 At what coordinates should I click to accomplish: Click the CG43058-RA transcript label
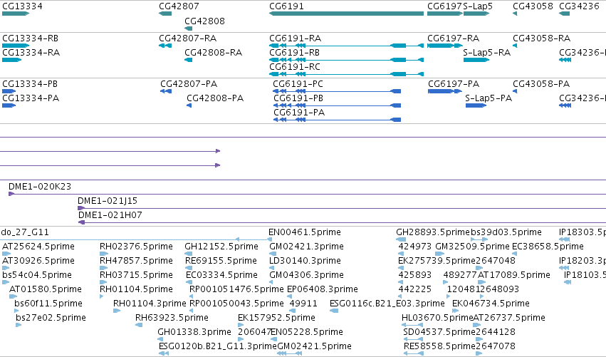click(x=542, y=38)
